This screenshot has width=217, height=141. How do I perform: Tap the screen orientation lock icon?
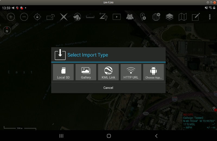click(x=50, y=17)
